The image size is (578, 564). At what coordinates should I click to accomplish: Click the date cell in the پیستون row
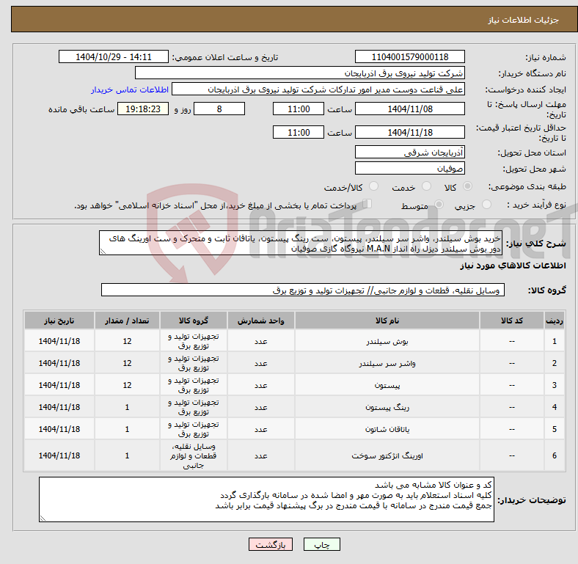(x=59, y=385)
